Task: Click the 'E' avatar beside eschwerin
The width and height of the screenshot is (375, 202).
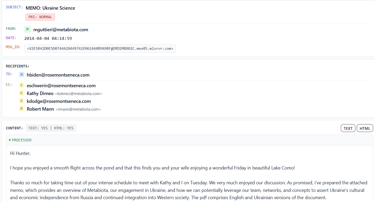Action: coord(22,85)
